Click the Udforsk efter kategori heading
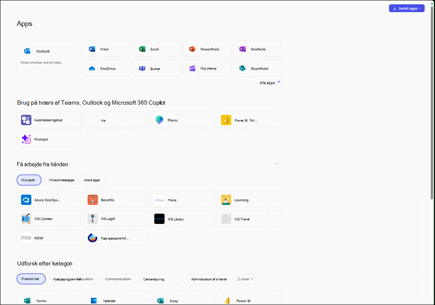This screenshot has height=305, width=435. 45,263
